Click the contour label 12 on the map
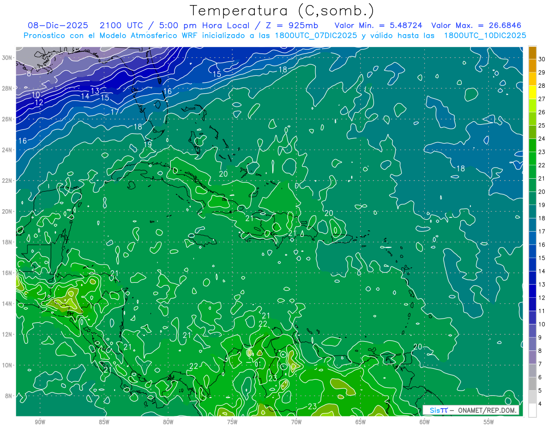Viewport: 554px width, 428px height. (x=39, y=102)
